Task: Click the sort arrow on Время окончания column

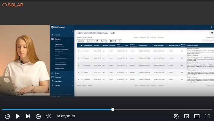Action: [x=167, y=45]
